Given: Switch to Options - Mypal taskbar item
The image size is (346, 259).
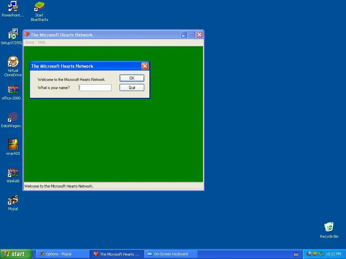Looking at the screenshot, I should point(62,254).
